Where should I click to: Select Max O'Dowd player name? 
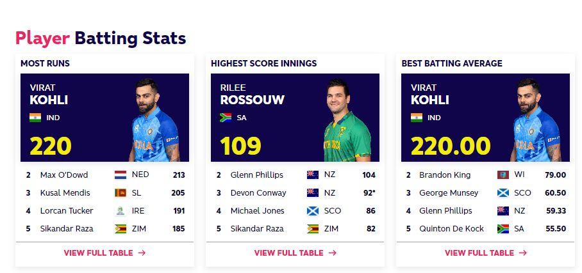[64, 175]
